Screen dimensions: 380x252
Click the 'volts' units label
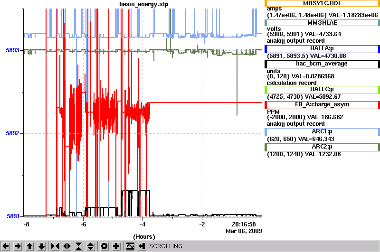pos(274,29)
